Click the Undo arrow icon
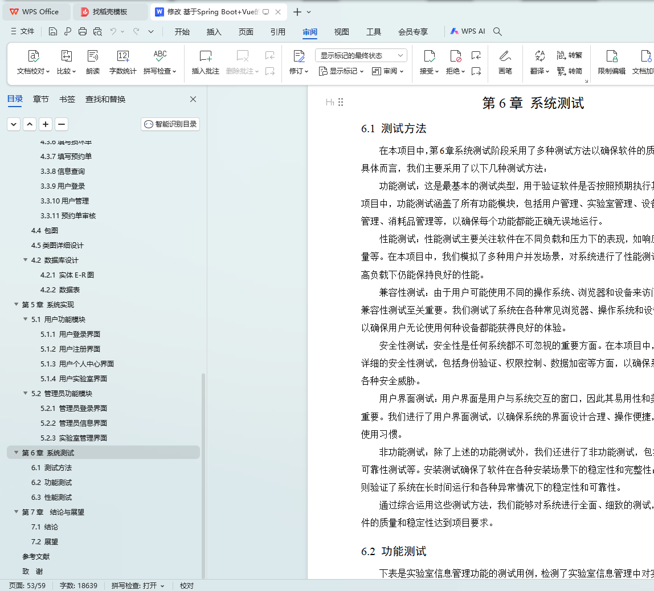The height and width of the screenshot is (591, 654). click(113, 31)
